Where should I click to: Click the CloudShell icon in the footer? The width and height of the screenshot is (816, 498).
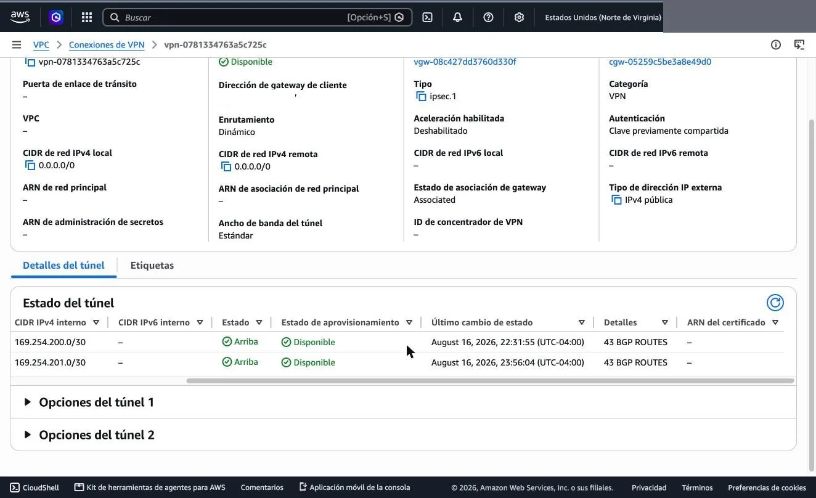pos(15,488)
